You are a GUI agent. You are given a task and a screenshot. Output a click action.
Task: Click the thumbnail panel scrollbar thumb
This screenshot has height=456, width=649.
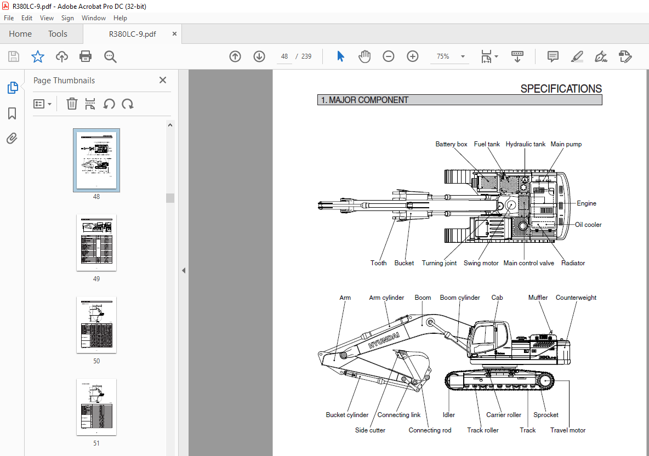[x=170, y=198]
